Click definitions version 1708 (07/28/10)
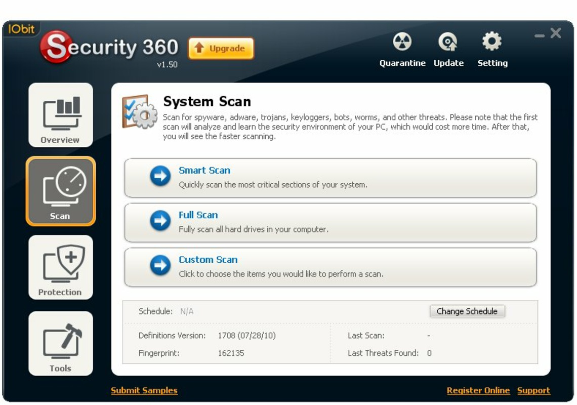 pos(246,336)
